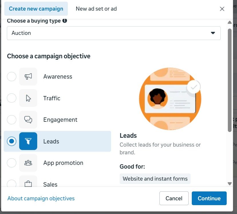Click the Engagement chat bubbles icon
Screen dimensions: 237x214
click(28, 120)
